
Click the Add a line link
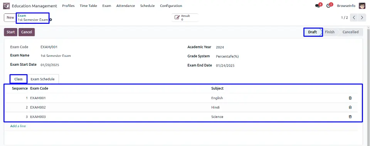pyautogui.click(x=18, y=126)
